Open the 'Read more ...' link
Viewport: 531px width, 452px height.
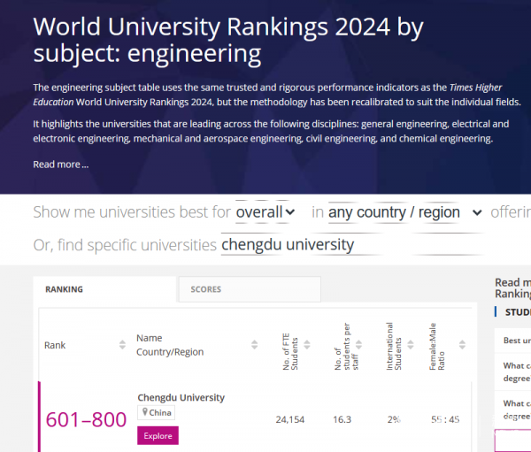(x=60, y=165)
